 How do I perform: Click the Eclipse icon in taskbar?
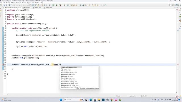[95, 100]
